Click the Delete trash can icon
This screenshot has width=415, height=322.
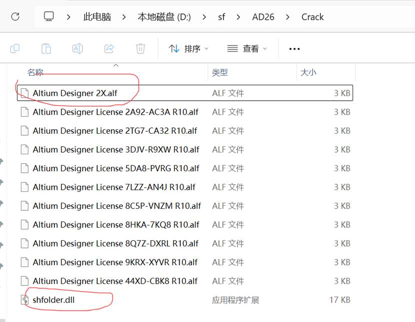pos(140,49)
